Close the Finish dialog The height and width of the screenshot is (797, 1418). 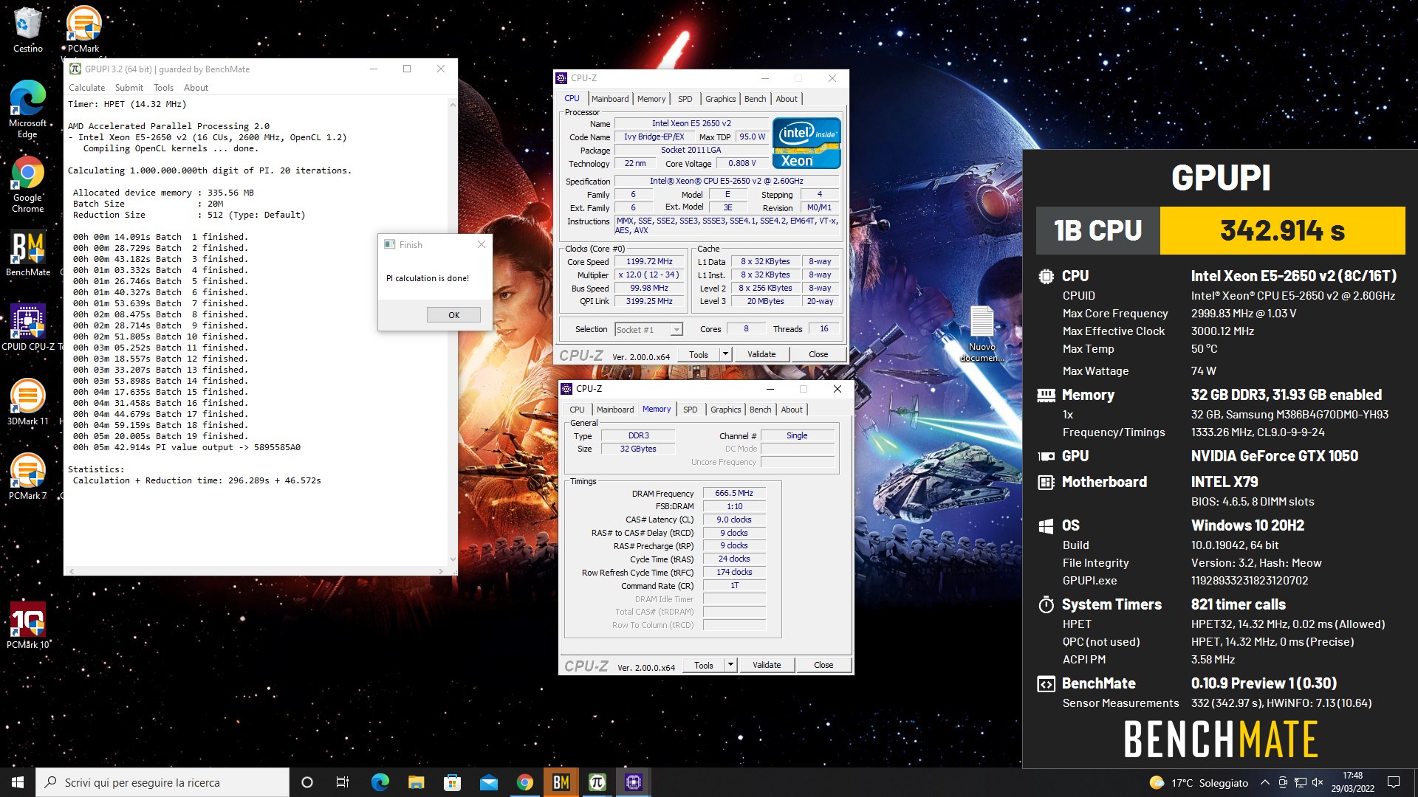(x=482, y=244)
